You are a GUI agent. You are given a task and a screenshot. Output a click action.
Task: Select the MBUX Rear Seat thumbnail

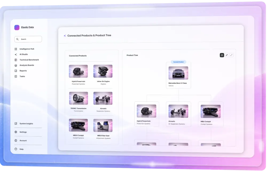coord(103,125)
